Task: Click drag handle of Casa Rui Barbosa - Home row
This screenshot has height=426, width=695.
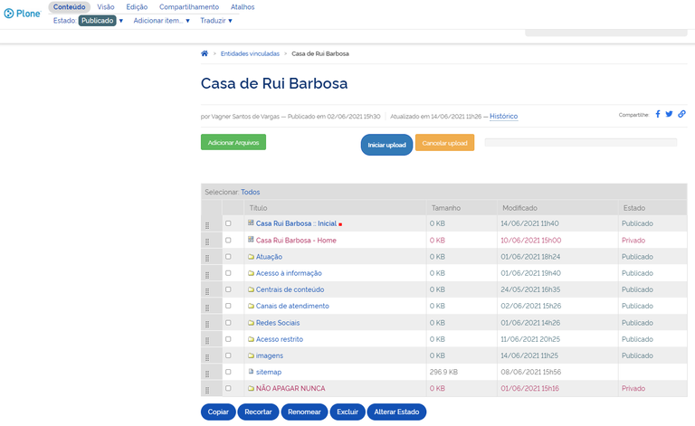Action: tap(207, 241)
